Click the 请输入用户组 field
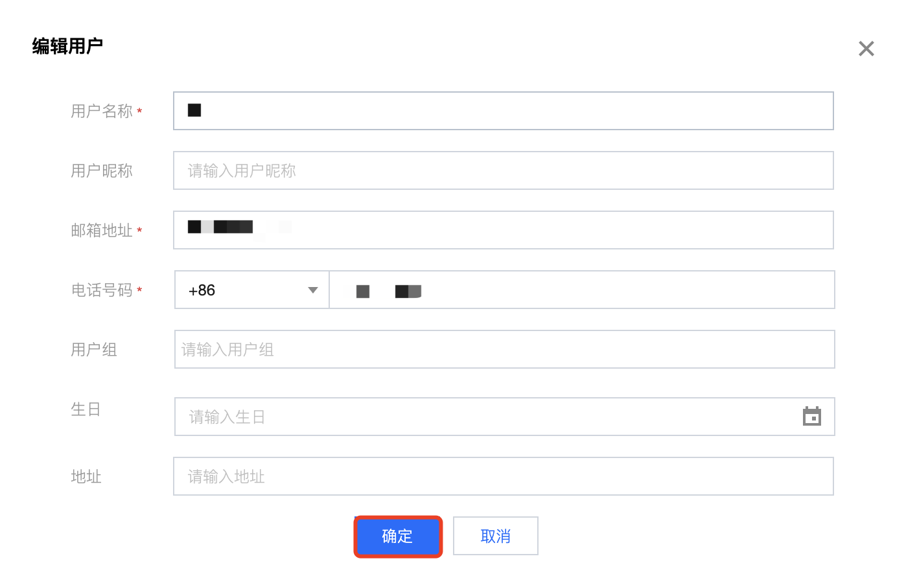Viewport: 906px width, 587px height. point(505,349)
